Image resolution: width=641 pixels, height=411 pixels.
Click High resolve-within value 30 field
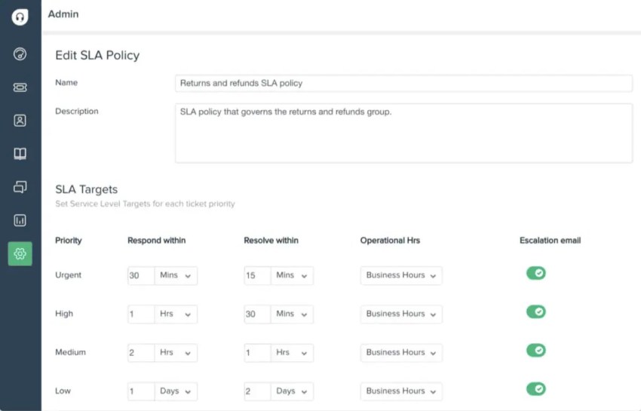click(x=257, y=314)
